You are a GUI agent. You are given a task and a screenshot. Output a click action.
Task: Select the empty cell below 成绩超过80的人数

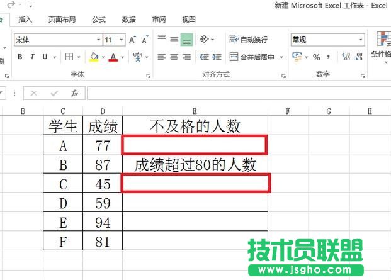196,183
